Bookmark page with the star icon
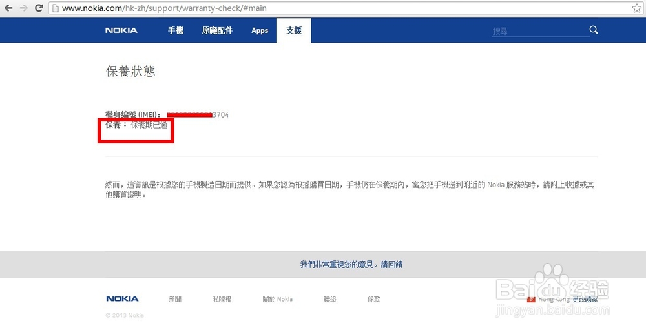 [x=637, y=8]
